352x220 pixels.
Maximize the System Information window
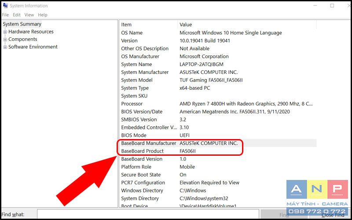pos(332,6)
